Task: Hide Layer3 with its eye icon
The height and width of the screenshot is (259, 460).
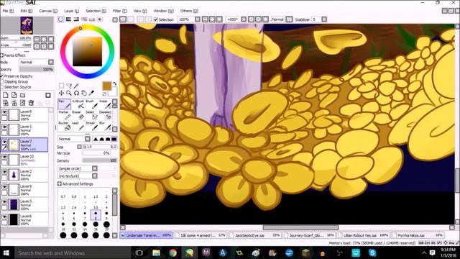Action: coord(4,201)
